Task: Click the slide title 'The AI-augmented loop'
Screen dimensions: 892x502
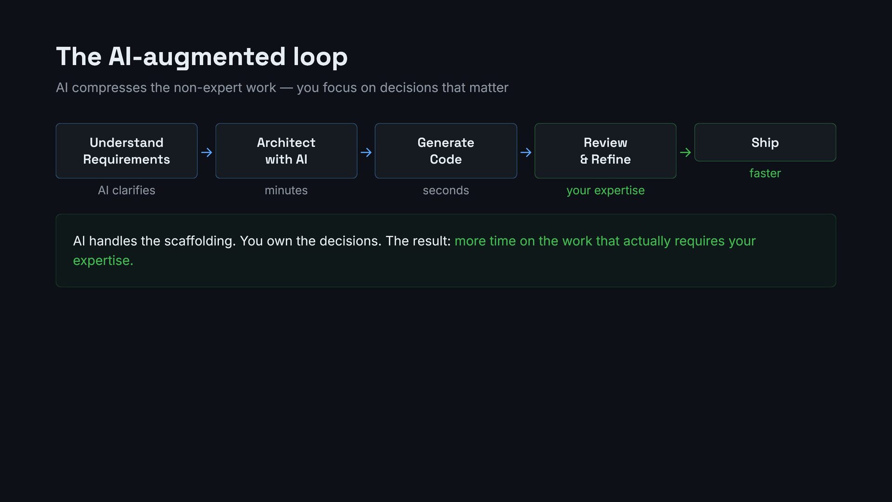Action: (x=202, y=57)
